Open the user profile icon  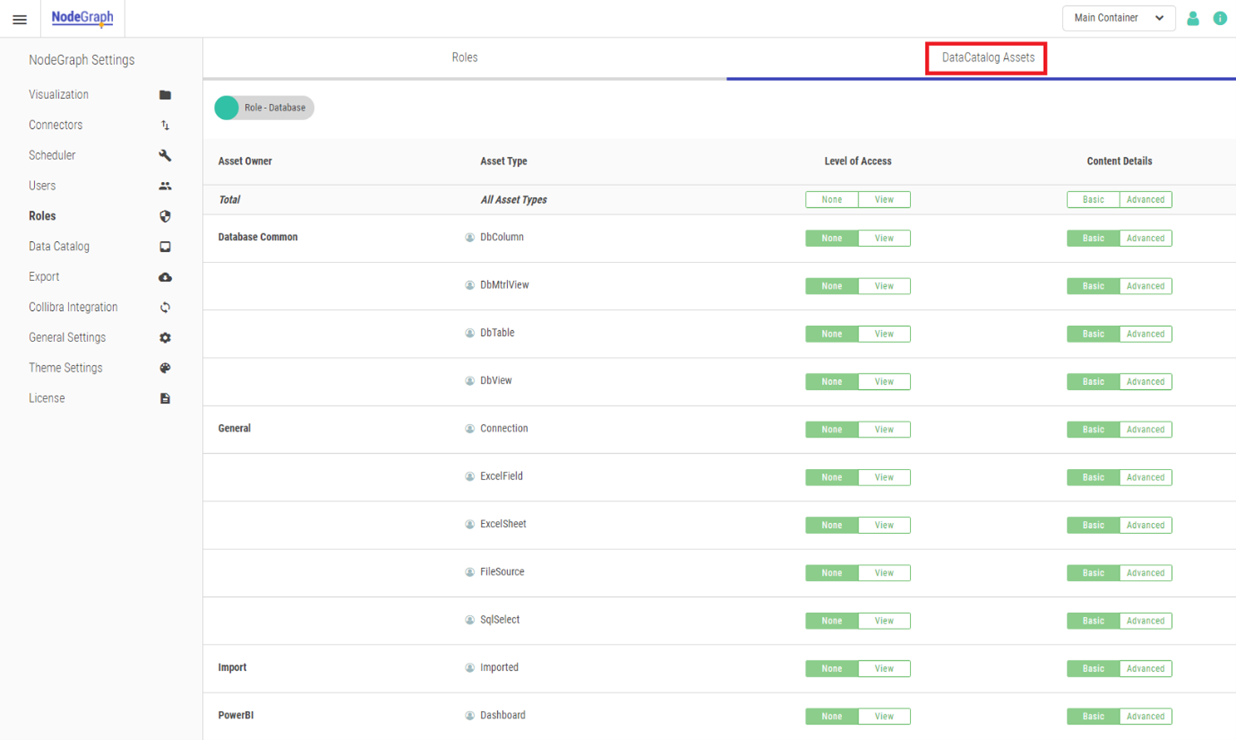pyautogui.click(x=1193, y=19)
